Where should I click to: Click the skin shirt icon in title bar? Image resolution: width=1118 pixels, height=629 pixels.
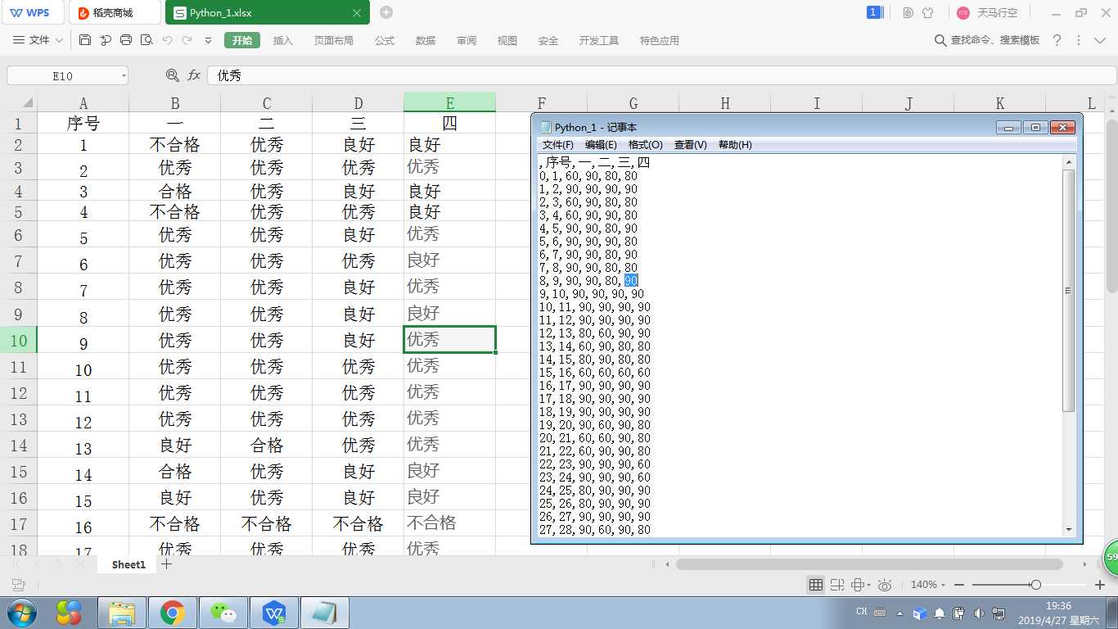928,12
